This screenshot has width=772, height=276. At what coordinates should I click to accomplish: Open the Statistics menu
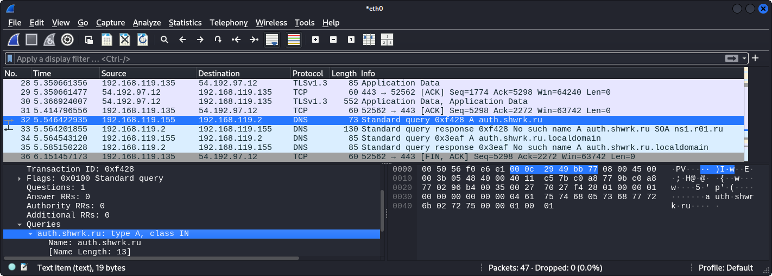pos(185,23)
